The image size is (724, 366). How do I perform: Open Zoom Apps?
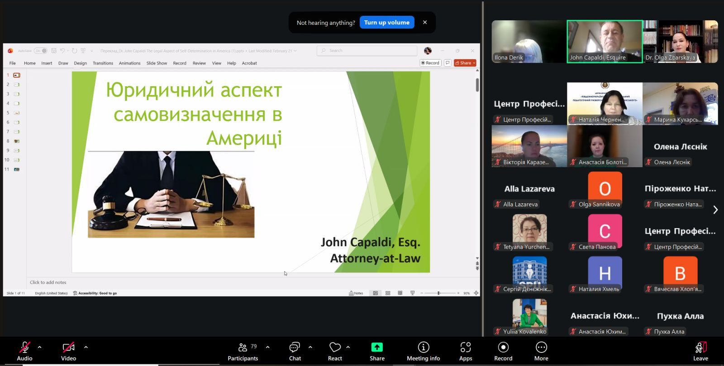[x=466, y=351]
